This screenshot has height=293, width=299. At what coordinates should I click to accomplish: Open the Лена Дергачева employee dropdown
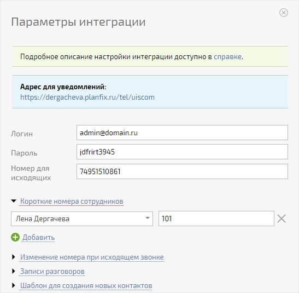pos(82,219)
